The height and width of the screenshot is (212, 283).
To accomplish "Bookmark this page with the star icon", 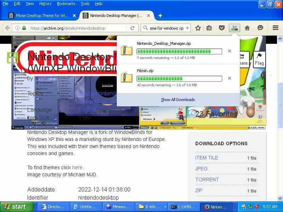I will tap(198, 28).
